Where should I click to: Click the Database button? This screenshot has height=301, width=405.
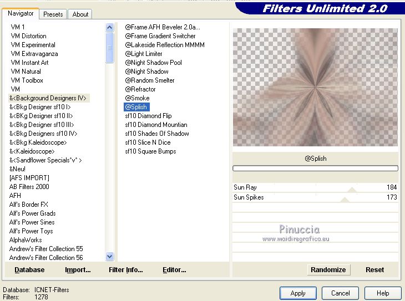click(29, 270)
